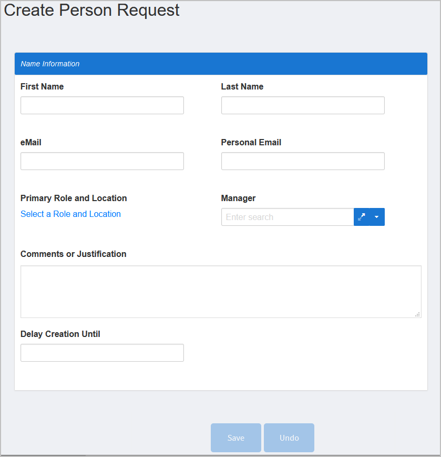This screenshot has height=457, width=441.
Task: Click the Delay Creation Until label
Action: coord(60,334)
